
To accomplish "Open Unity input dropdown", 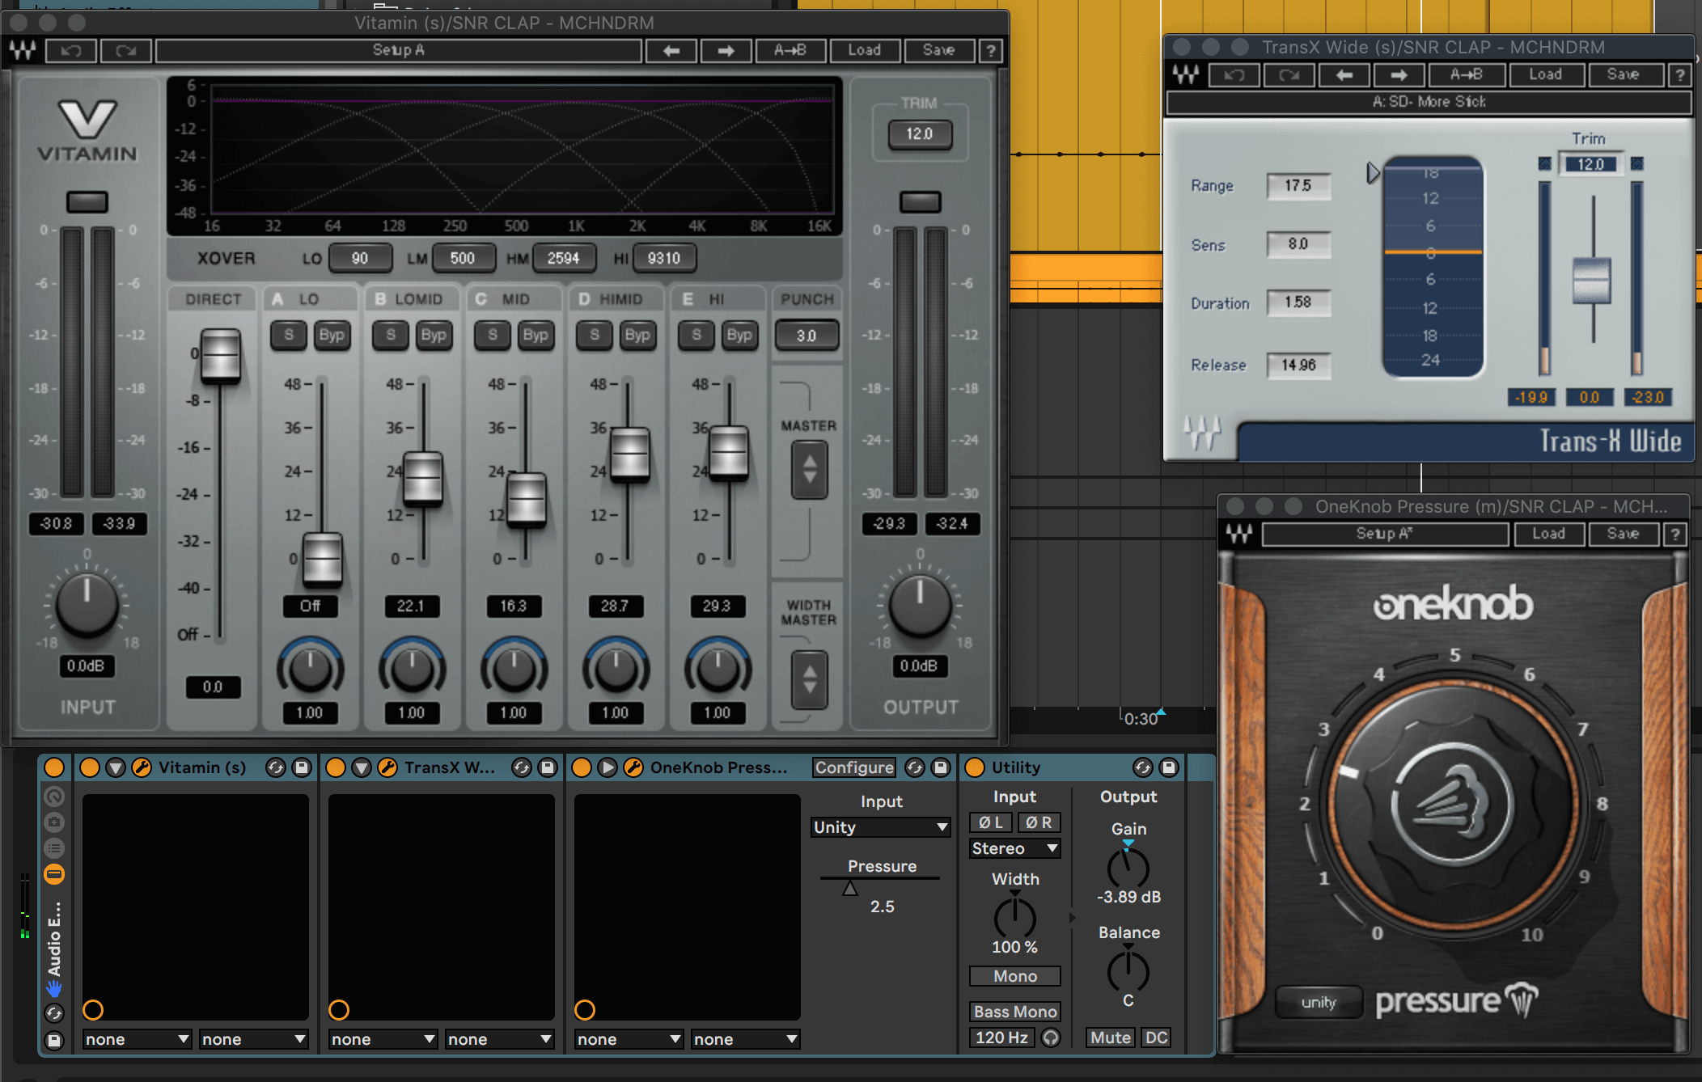I will pyautogui.click(x=881, y=827).
